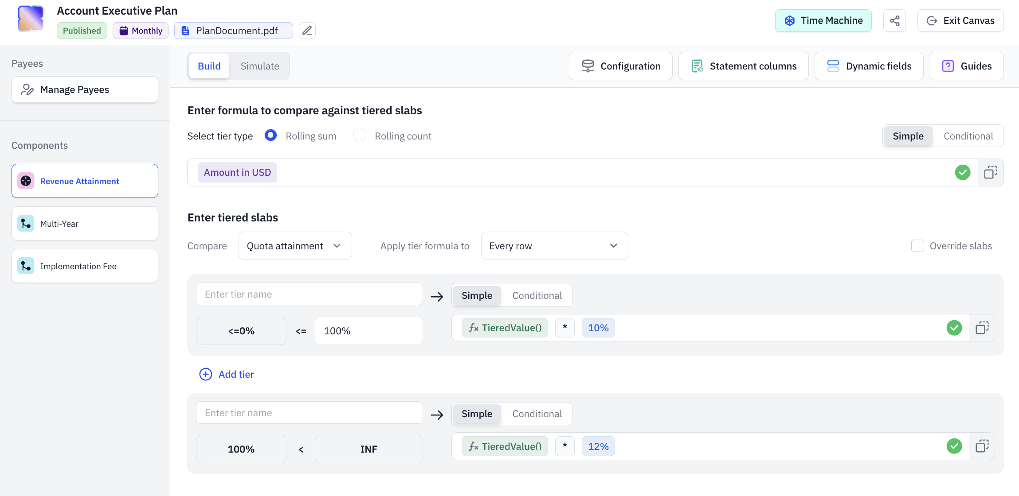
Task: Open Dynamic fields
Action: (x=869, y=66)
